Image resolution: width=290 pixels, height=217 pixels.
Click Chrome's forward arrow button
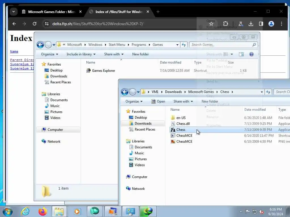pyautogui.click(x=24, y=24)
